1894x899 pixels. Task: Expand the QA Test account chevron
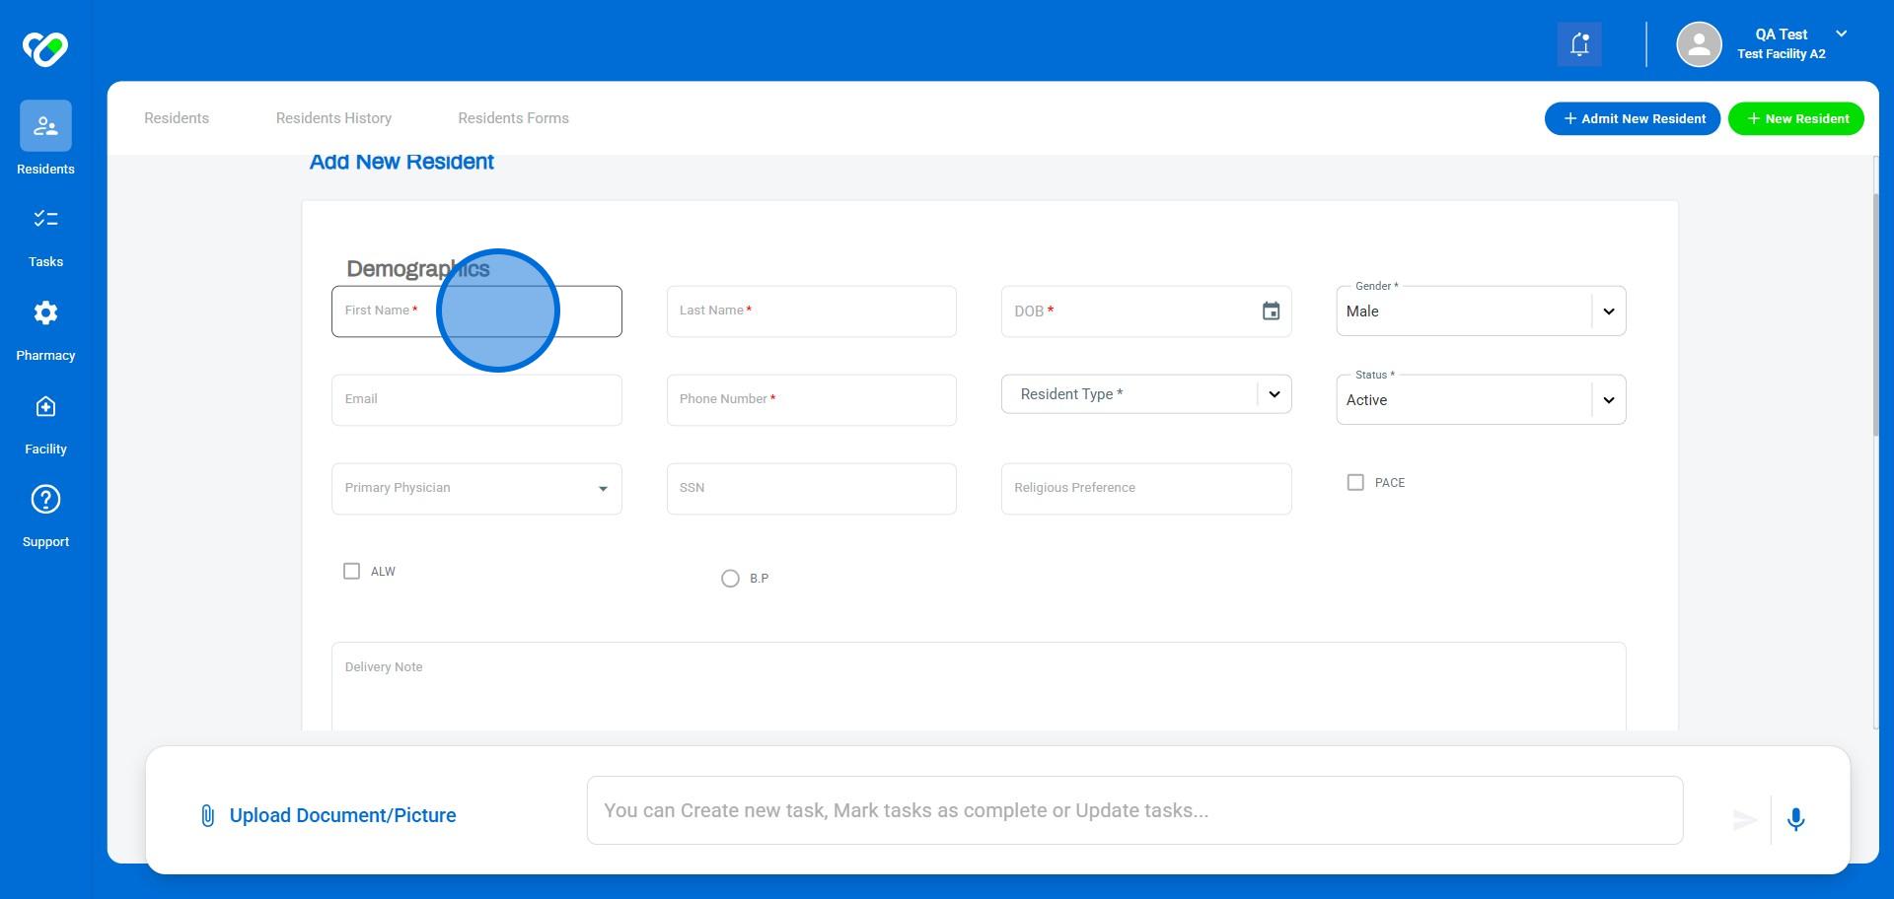point(1841,35)
